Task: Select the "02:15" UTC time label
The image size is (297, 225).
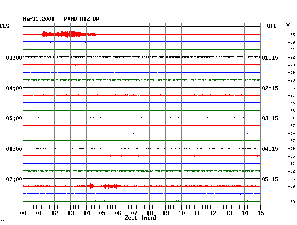Action: pyautogui.click(x=270, y=88)
